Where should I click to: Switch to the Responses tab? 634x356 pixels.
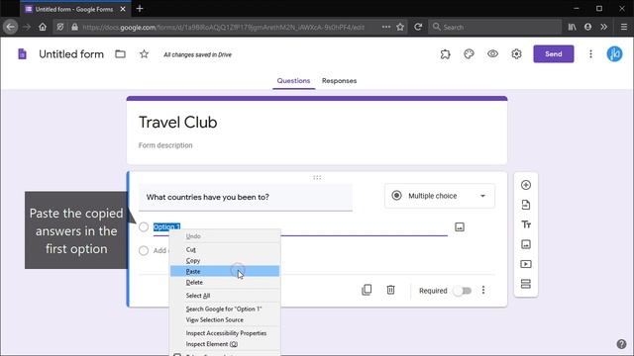tap(339, 81)
